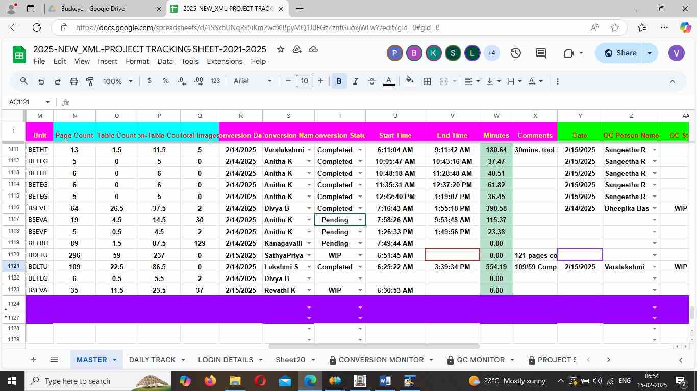The image size is (697, 391).
Task: Switch to the DAILY TRACK sheet tab
Action: pyautogui.click(x=152, y=360)
